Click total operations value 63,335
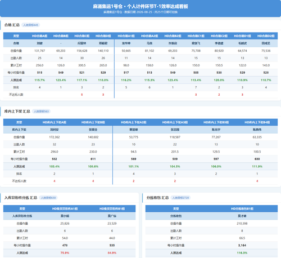Viewport: 281px width, 258px height. pos(257,137)
